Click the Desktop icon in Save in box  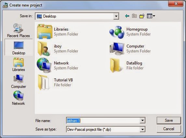click(39, 16)
